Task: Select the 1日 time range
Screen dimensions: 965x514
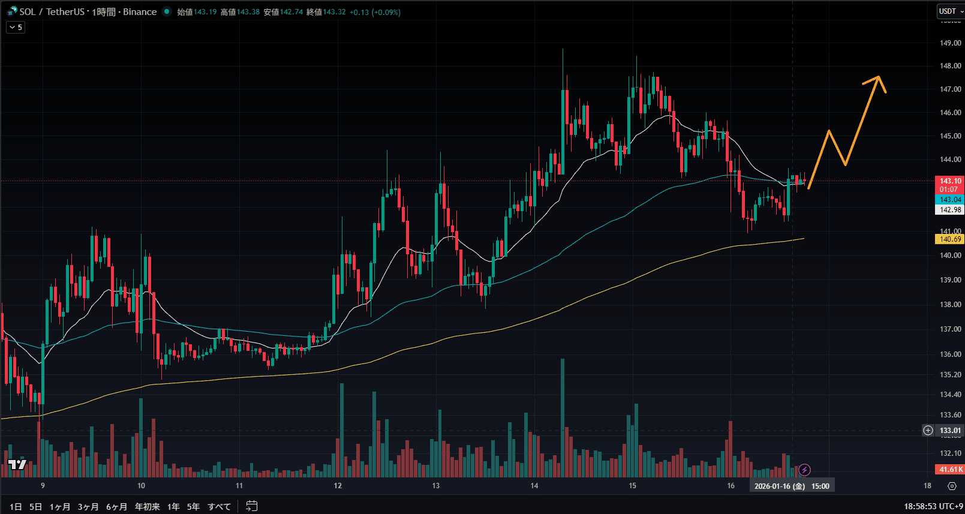Action: pyautogui.click(x=16, y=507)
